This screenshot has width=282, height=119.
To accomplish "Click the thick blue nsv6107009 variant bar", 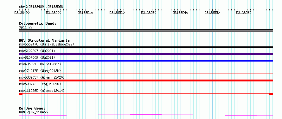I will coord(146,61).
